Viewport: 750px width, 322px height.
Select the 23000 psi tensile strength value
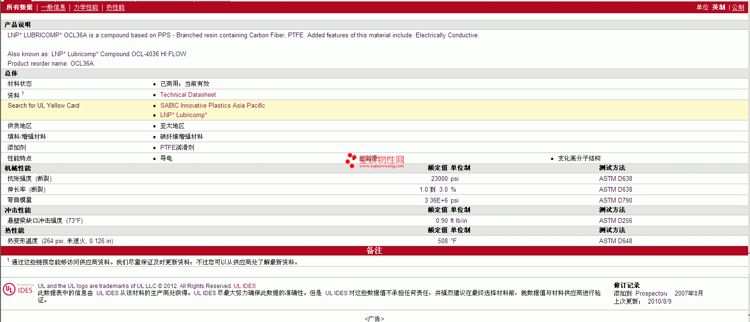pos(445,178)
